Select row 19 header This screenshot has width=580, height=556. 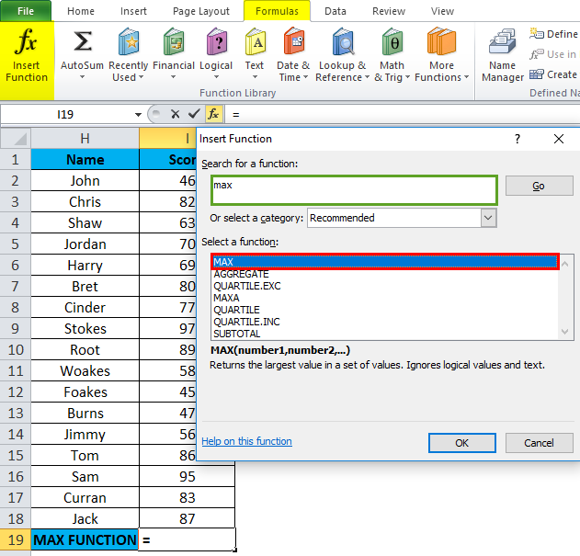tap(16, 540)
